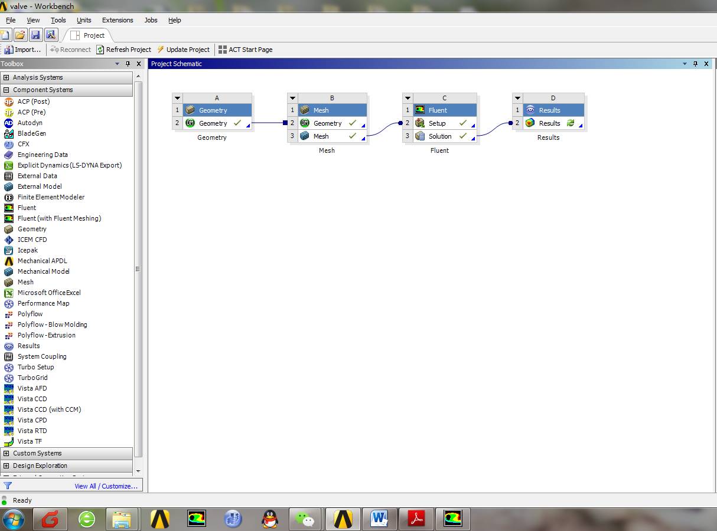Screen dimensions: 717x531
Task: Select the BladeGen component icon
Action: click(8, 133)
